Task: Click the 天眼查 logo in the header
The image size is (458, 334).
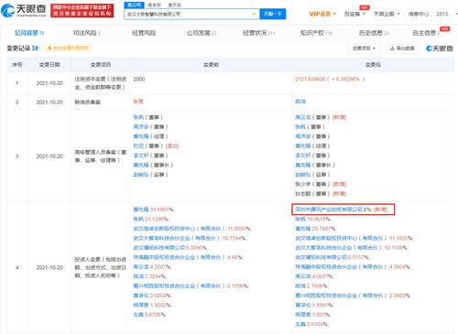Action: (24, 11)
